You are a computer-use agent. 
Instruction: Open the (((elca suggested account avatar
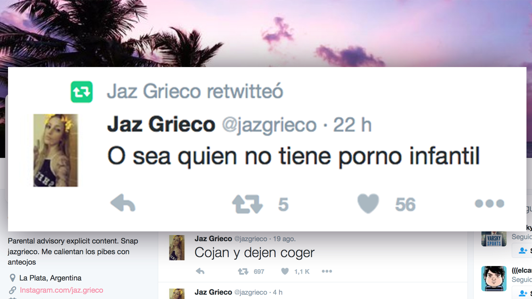494,278
